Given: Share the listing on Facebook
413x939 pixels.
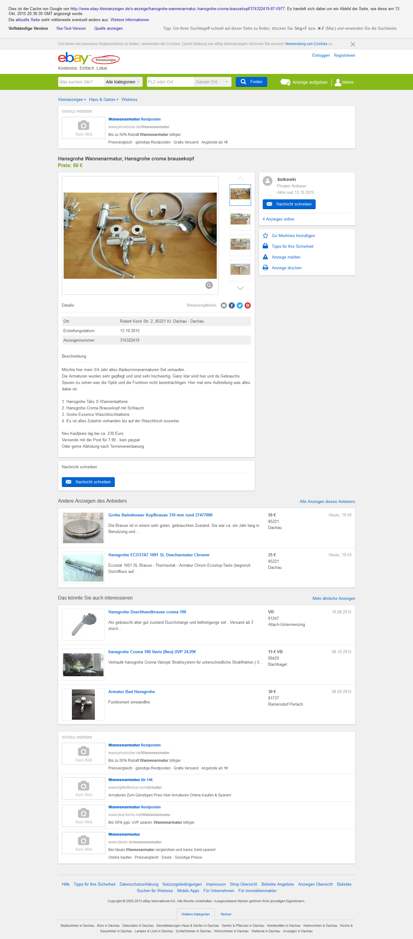Looking at the screenshot, I should pos(232,305).
